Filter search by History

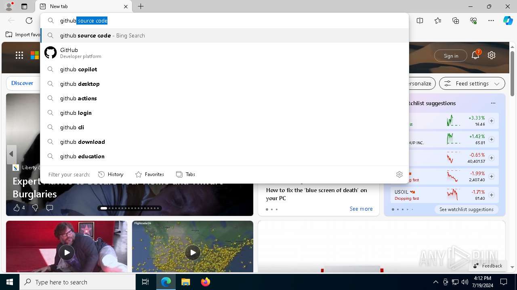point(111,174)
